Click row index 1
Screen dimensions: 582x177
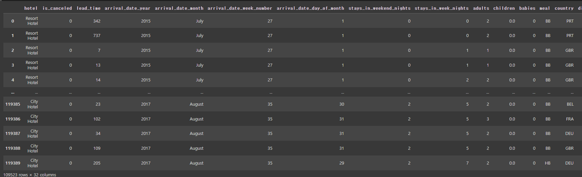pos(13,35)
